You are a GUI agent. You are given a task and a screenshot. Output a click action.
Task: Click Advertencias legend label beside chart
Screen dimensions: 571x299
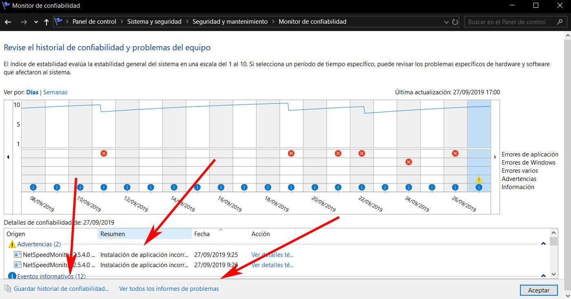519,179
